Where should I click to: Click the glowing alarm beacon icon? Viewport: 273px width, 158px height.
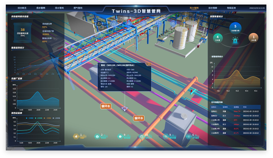coord(235,40)
